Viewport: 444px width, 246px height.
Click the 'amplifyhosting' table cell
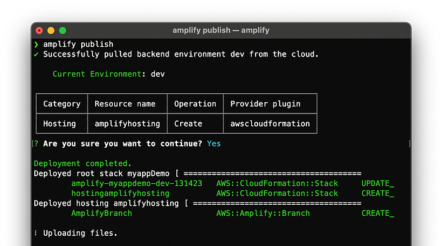click(127, 124)
